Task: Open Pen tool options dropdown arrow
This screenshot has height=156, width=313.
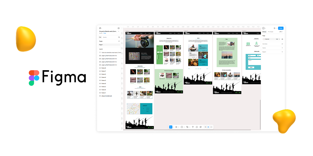Action: (x=190, y=127)
